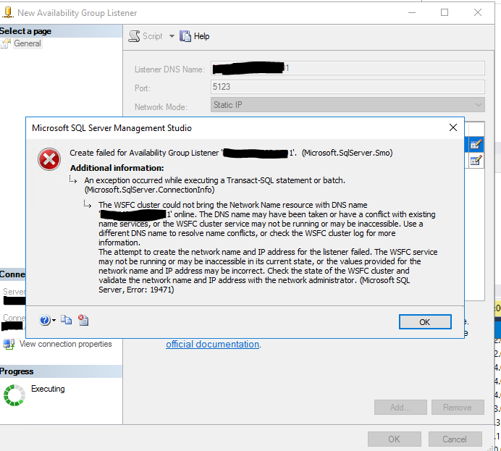The height and width of the screenshot is (451, 501).
Task: Maximize the New Availability Group Listener window
Action: tap(445, 12)
